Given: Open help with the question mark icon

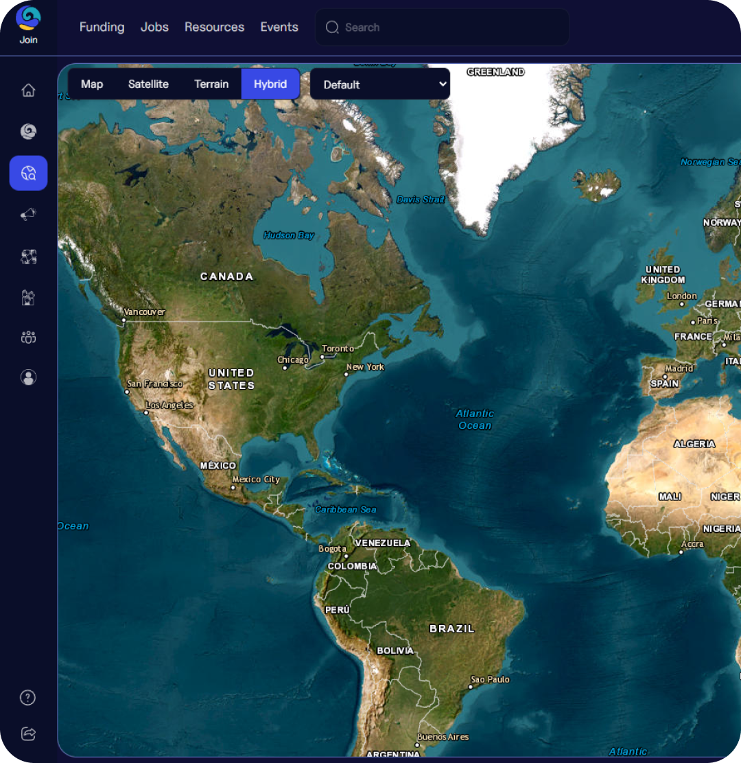Looking at the screenshot, I should 27,697.
